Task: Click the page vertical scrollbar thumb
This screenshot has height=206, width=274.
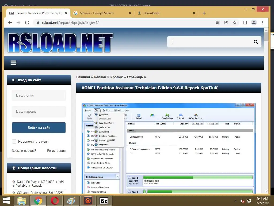Action: pyautogui.click(x=266, y=36)
